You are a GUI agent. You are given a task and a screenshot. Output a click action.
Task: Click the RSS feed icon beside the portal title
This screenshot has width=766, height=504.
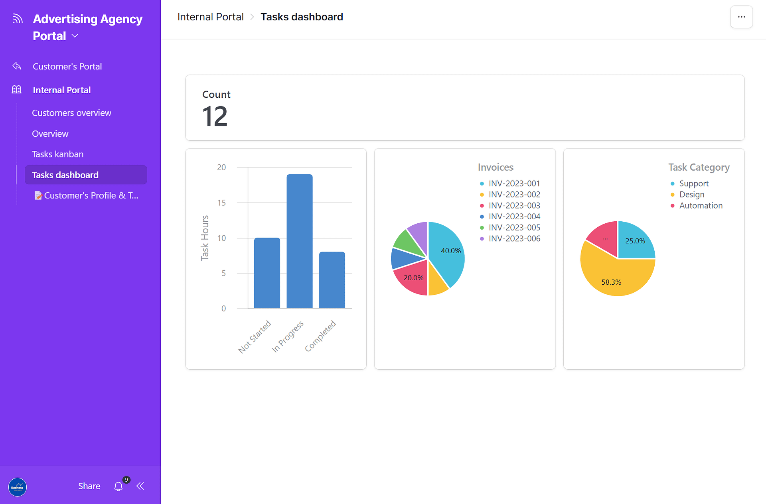point(18,18)
